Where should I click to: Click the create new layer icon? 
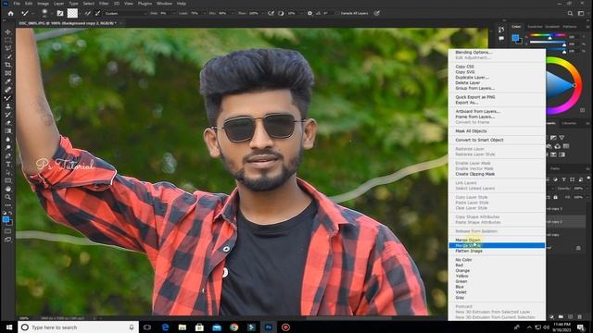point(571,316)
